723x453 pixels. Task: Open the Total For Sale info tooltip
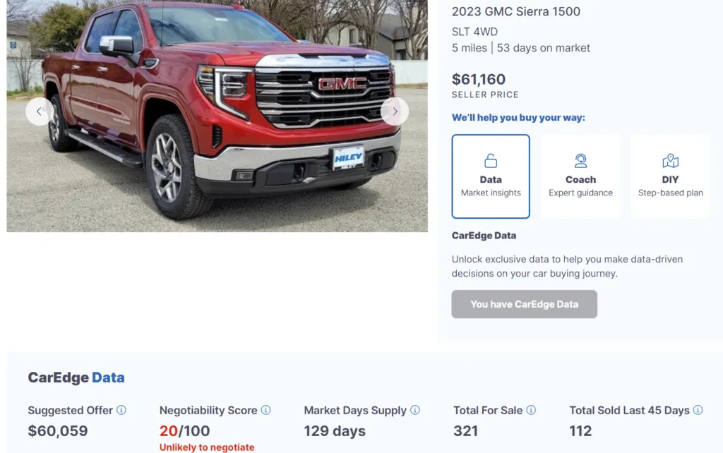click(x=532, y=410)
